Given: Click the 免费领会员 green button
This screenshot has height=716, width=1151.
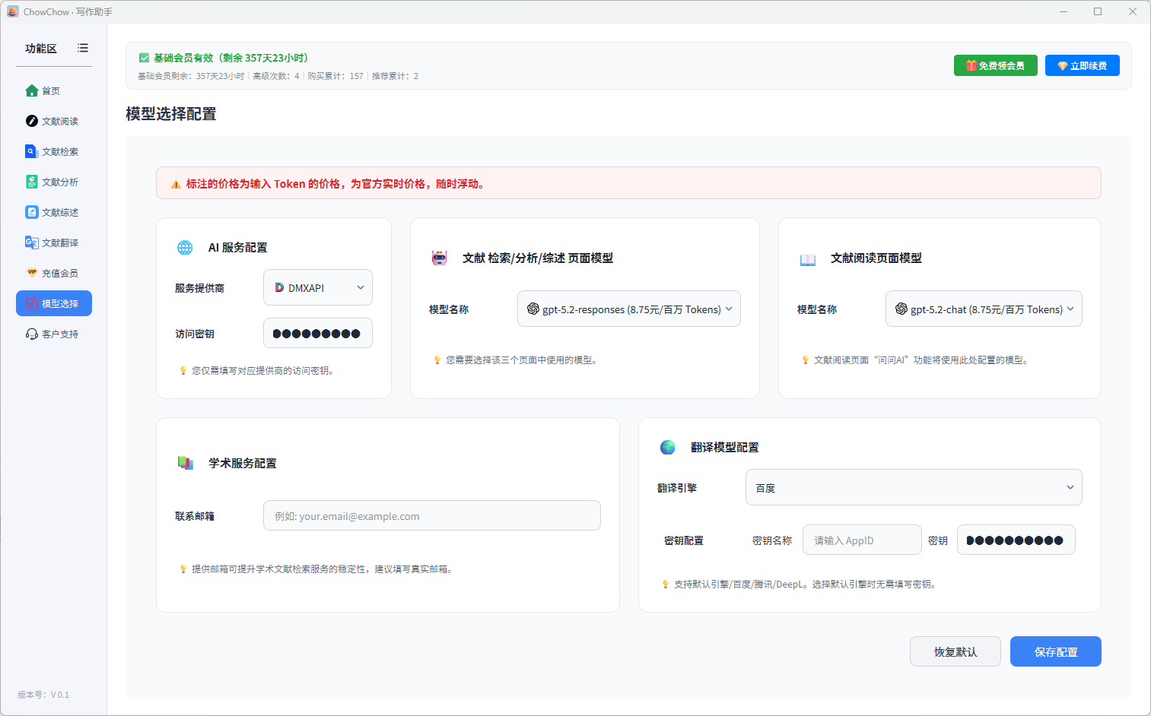Looking at the screenshot, I should (995, 66).
